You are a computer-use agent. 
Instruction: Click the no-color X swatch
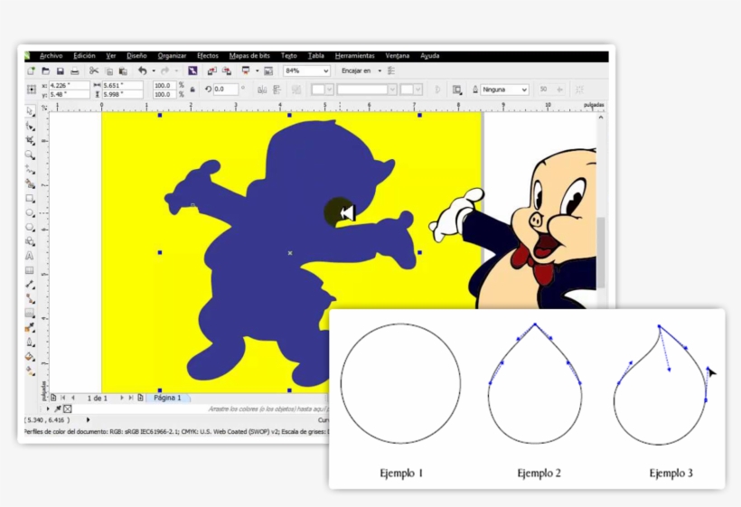(x=68, y=408)
